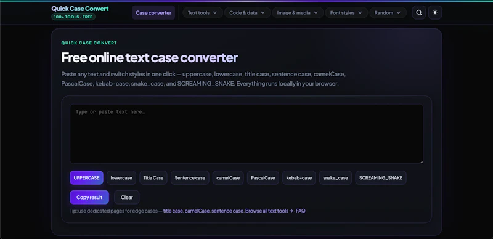This screenshot has width=493, height=239.
Task: Open the camelCase dedicated page link
Action: tap(197, 211)
